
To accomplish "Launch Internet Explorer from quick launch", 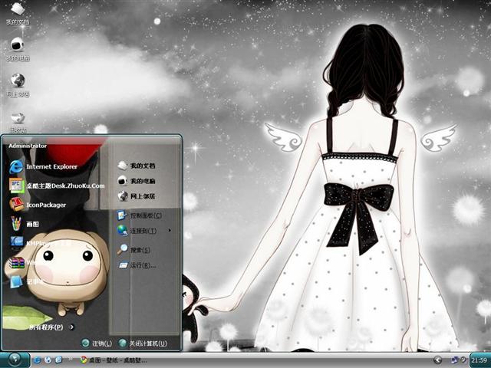I will [x=37, y=360].
